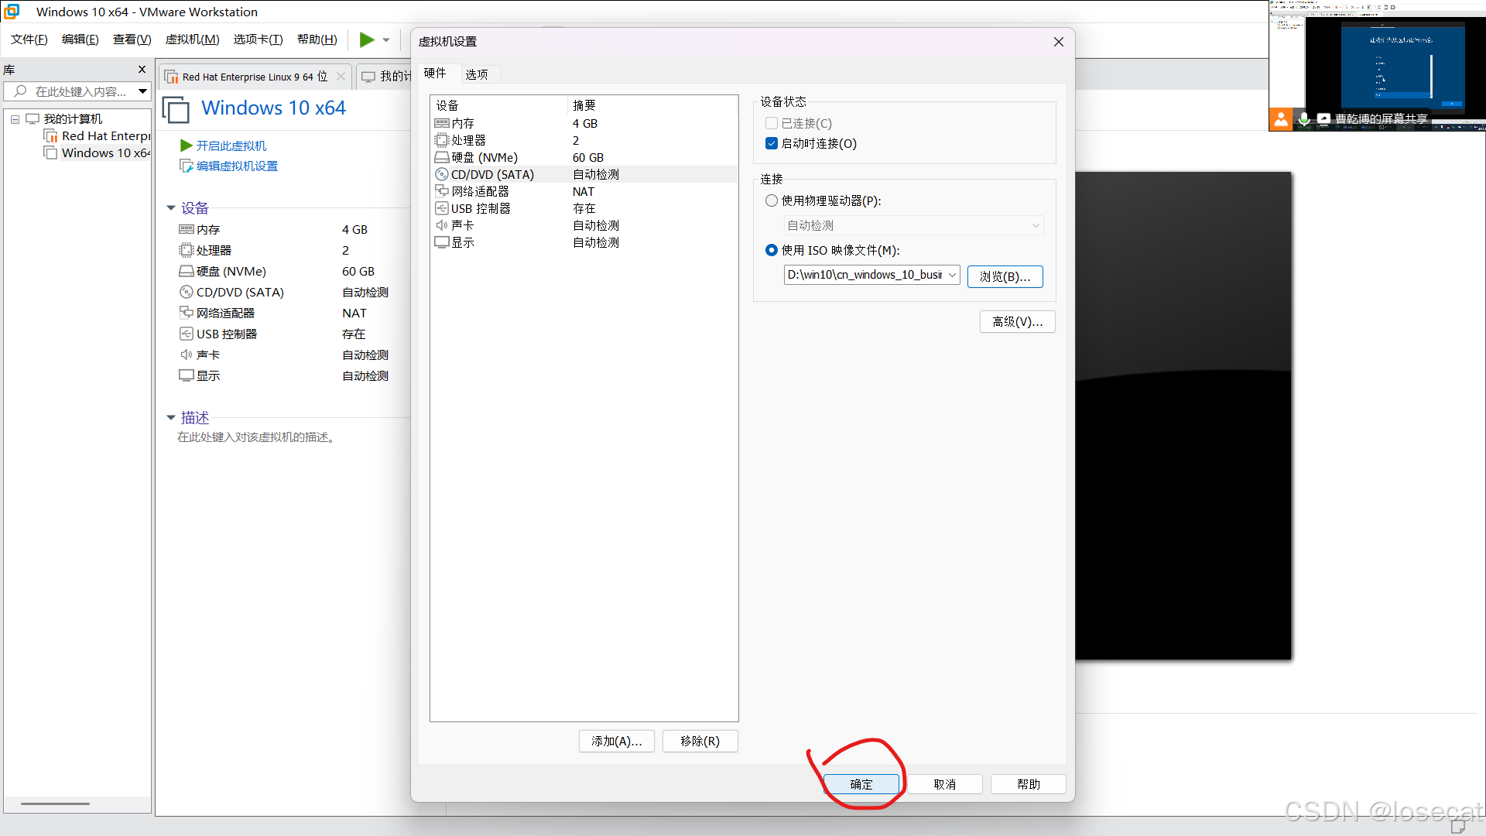
Task: Switch to 选项 tab in settings dialog
Action: [x=477, y=74]
